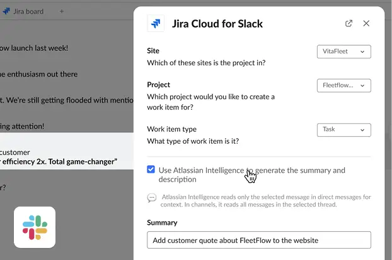This screenshot has width=392, height=260.
Task: Click the Slack logo icon
Action: 35,227
